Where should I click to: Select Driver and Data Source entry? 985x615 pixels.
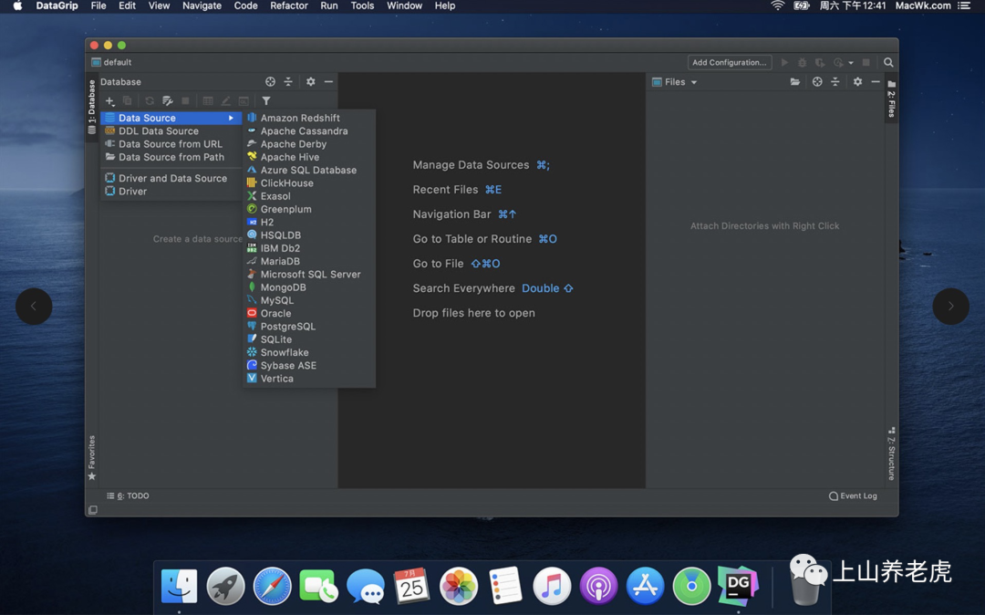(x=171, y=178)
